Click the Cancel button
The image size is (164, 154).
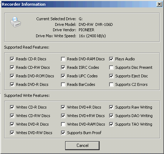tap(82, 145)
